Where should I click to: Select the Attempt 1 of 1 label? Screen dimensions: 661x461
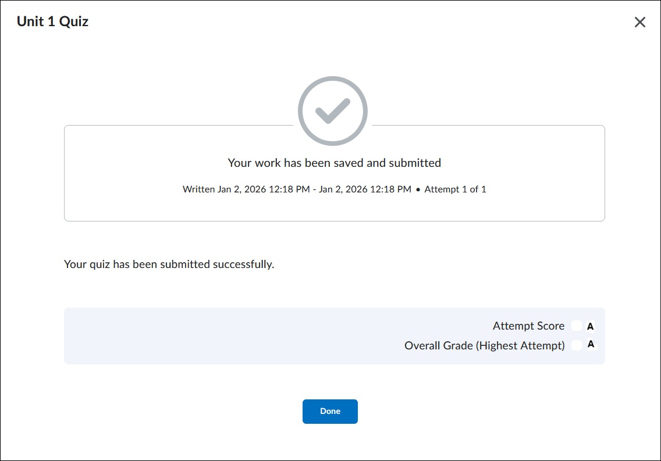click(456, 189)
